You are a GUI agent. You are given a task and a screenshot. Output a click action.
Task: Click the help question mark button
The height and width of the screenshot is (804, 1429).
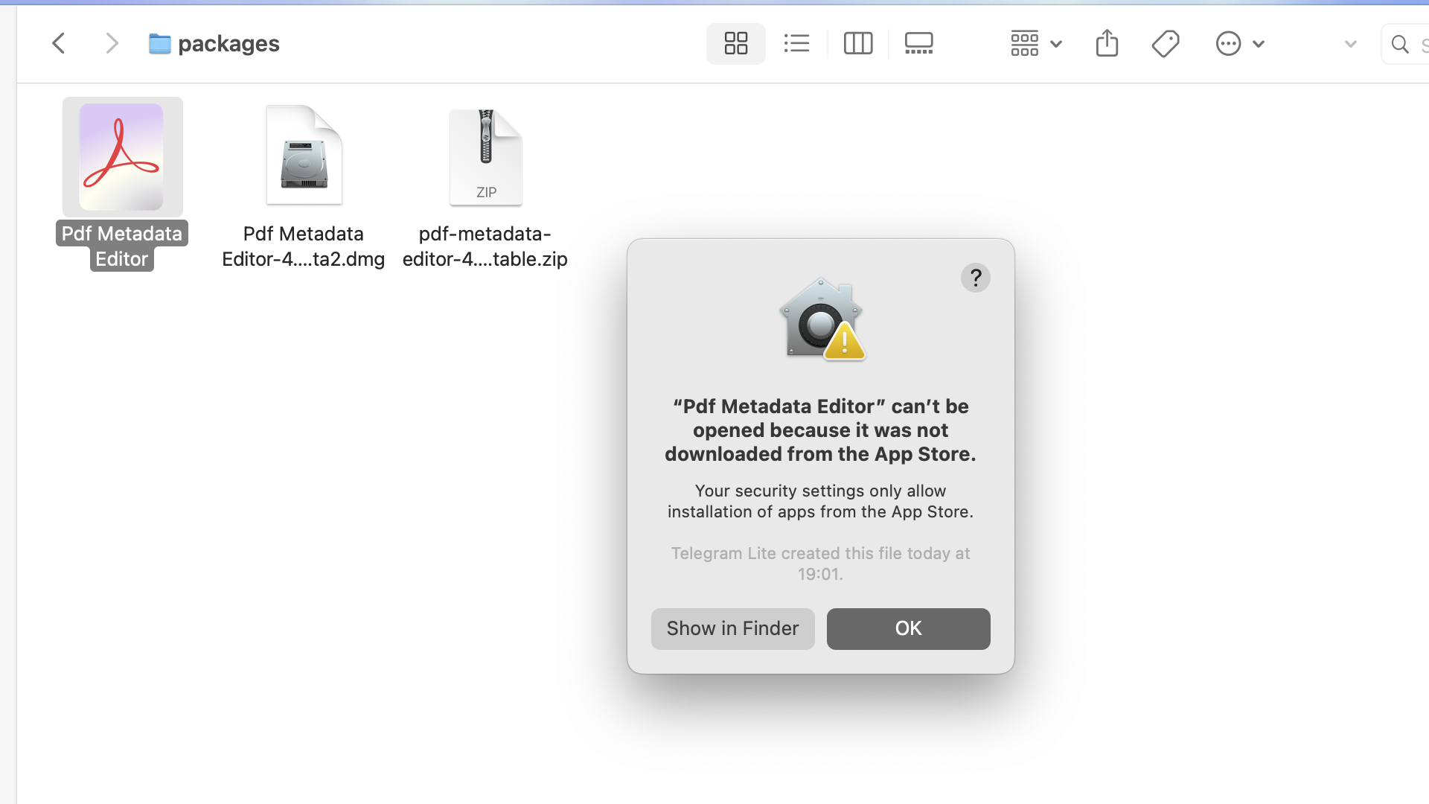975,278
